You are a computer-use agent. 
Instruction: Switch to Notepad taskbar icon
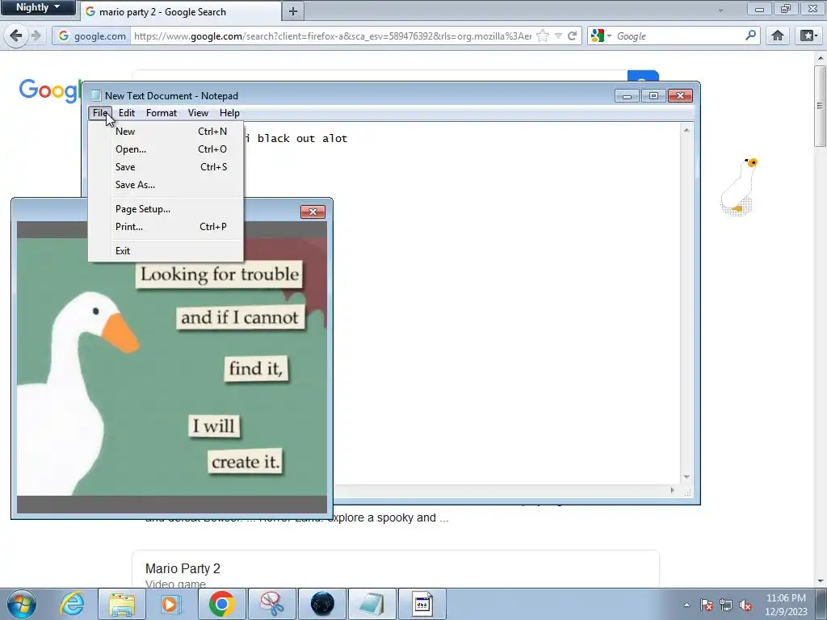point(372,604)
